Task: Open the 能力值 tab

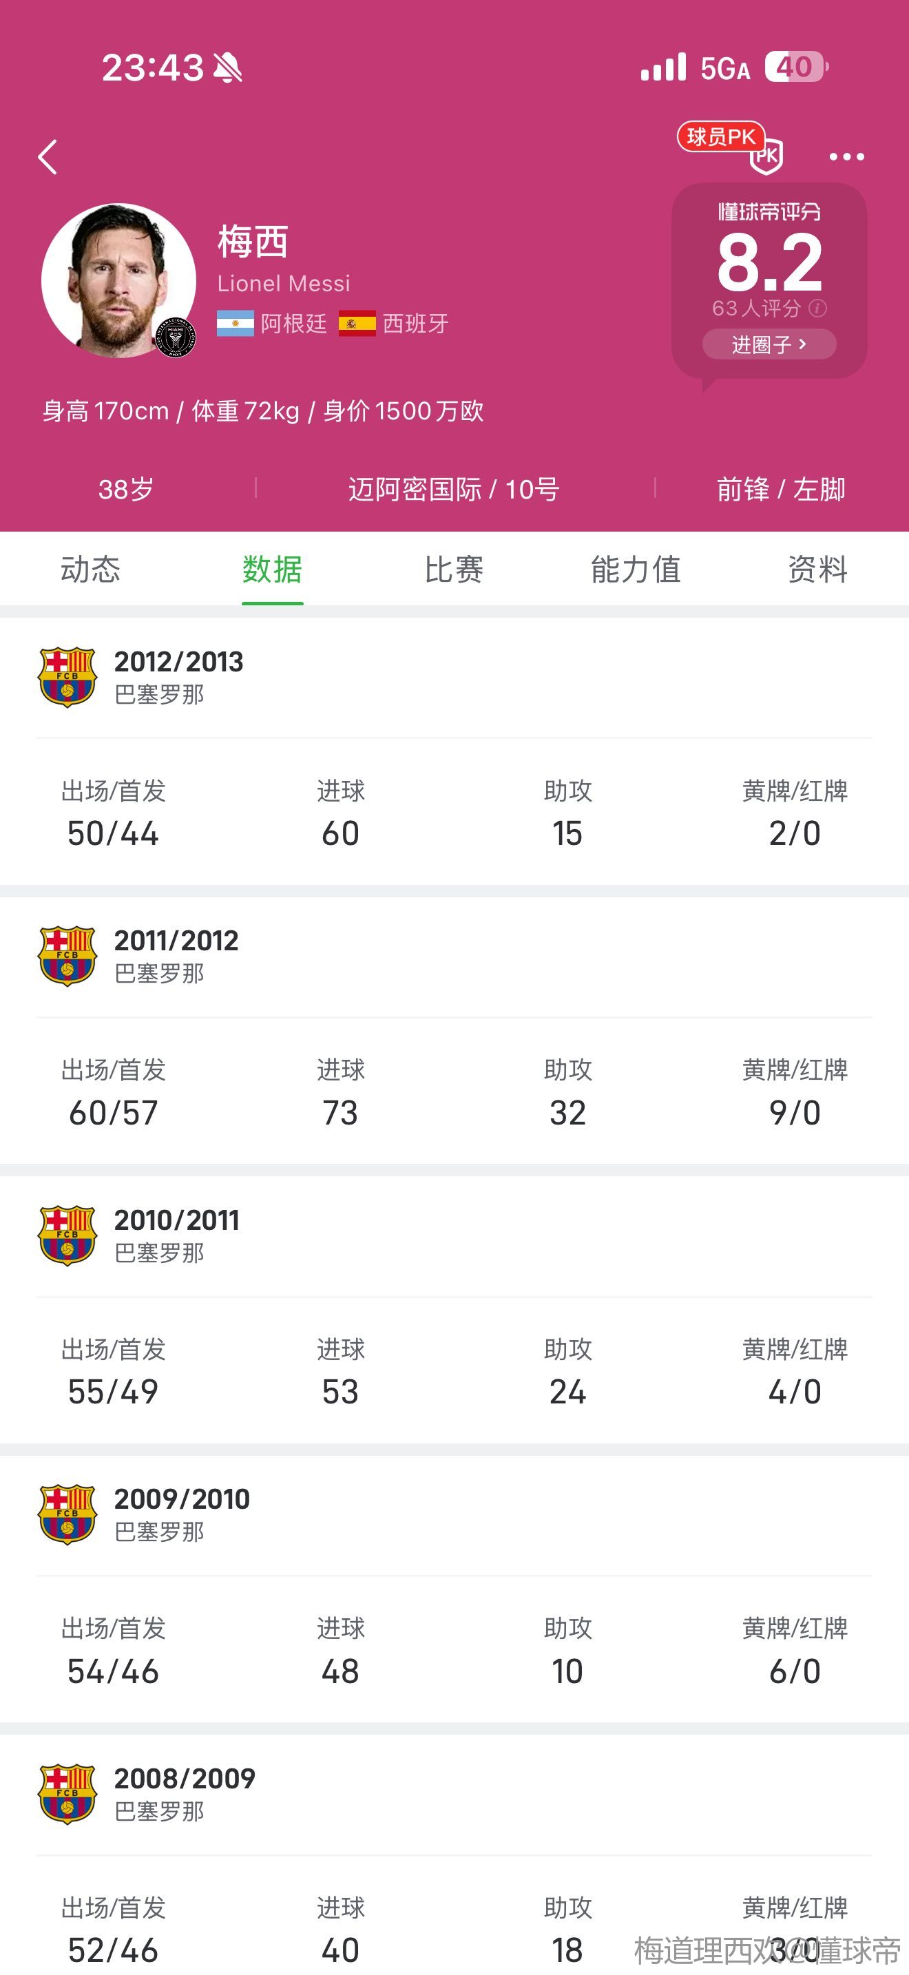Action: pyautogui.click(x=636, y=569)
